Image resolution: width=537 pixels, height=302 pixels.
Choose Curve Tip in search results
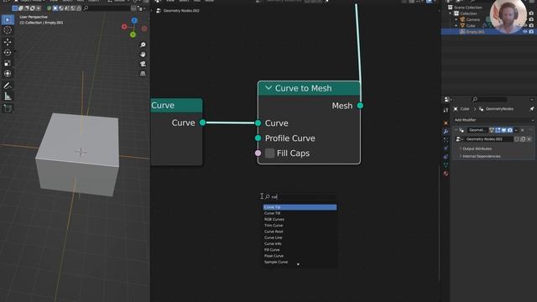[x=300, y=207]
